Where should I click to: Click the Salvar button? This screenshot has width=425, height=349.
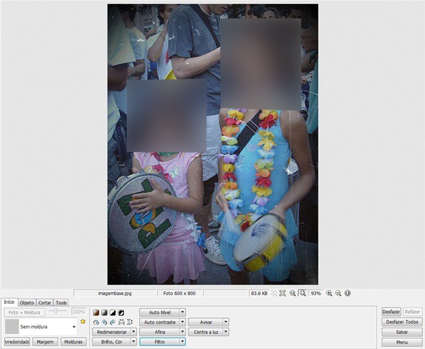click(x=402, y=332)
